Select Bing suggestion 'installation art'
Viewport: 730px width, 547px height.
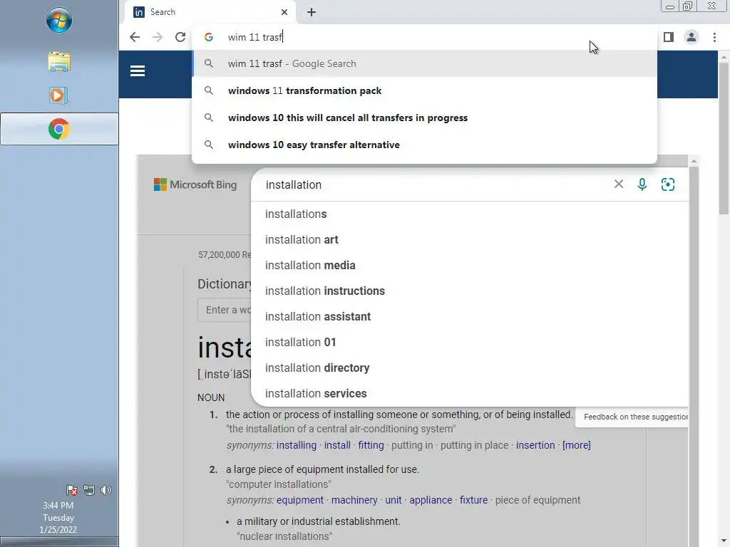(469, 239)
